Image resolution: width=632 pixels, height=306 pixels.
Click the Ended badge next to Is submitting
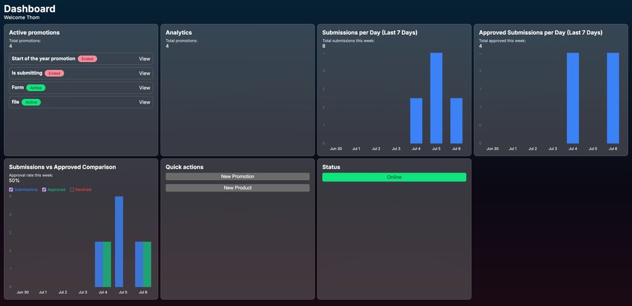click(x=54, y=73)
